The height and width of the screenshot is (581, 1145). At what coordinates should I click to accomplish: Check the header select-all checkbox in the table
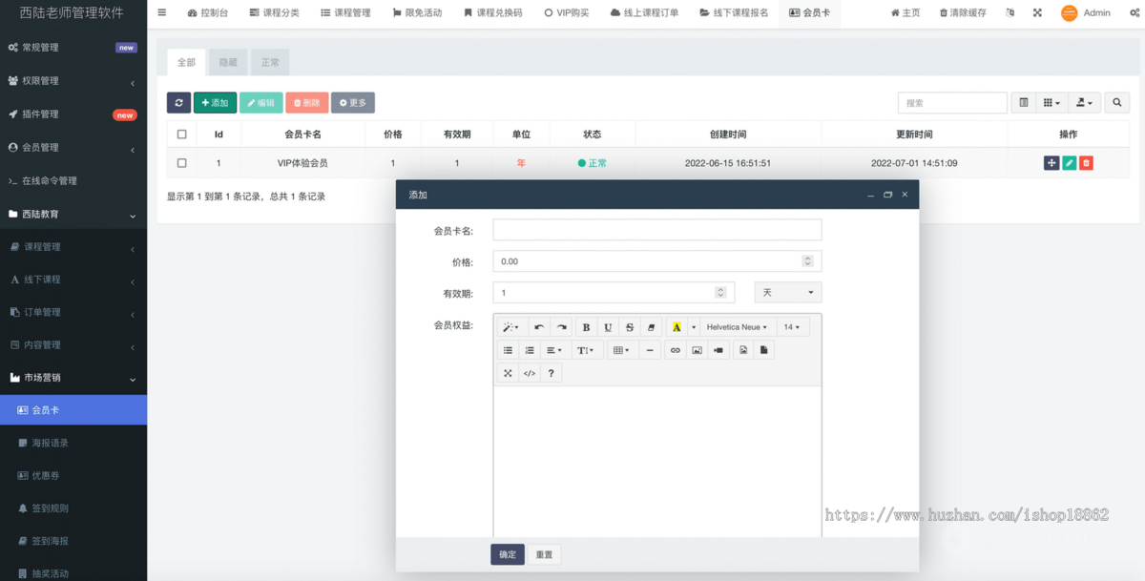pyautogui.click(x=181, y=134)
